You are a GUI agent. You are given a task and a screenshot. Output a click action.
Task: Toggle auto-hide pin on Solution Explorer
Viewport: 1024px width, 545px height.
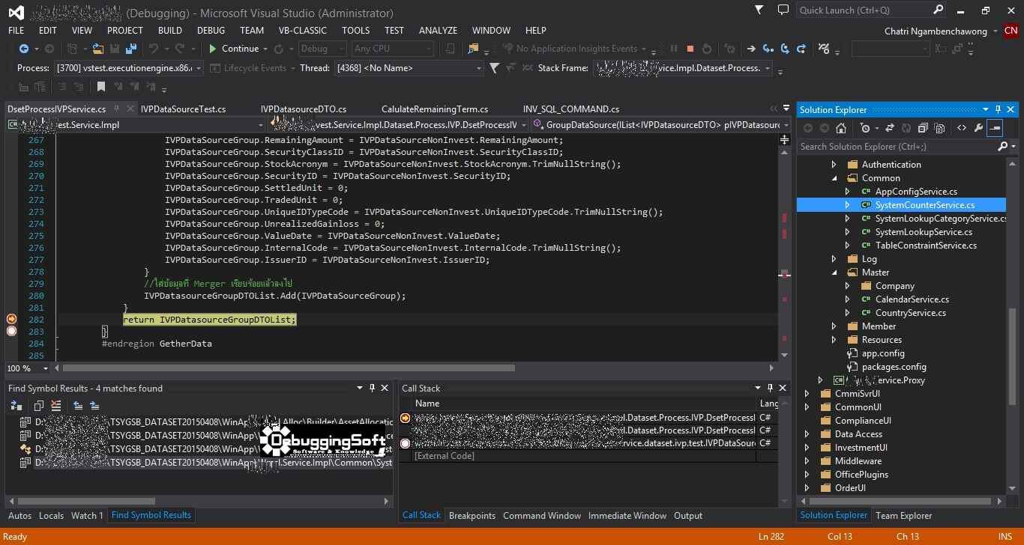pos(998,109)
